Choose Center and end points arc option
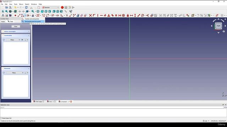The width and height of the screenshot is (227, 127). pos(33,19)
